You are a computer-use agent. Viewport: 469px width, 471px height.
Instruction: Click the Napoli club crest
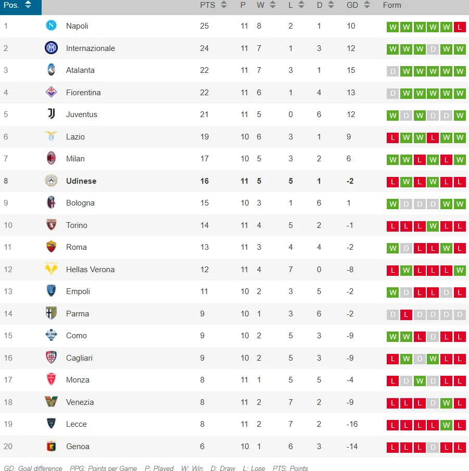pyautogui.click(x=51, y=26)
